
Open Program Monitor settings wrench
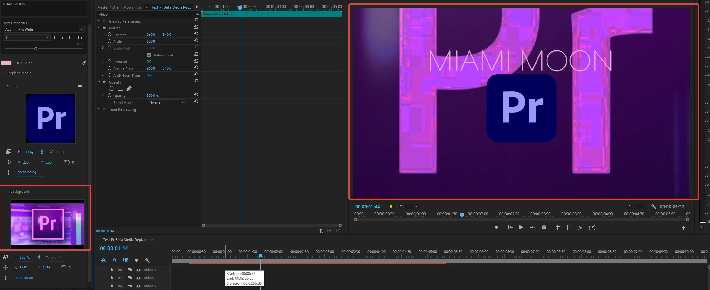654,206
